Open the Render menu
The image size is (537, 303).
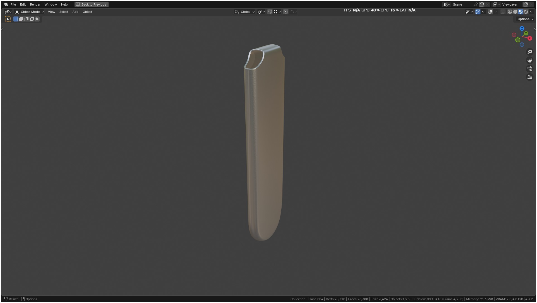[35, 4]
